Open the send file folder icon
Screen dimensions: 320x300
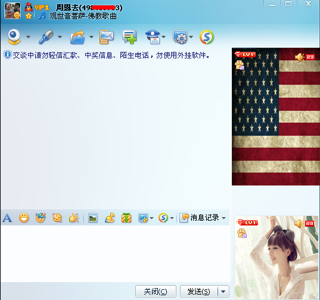tap(77, 37)
